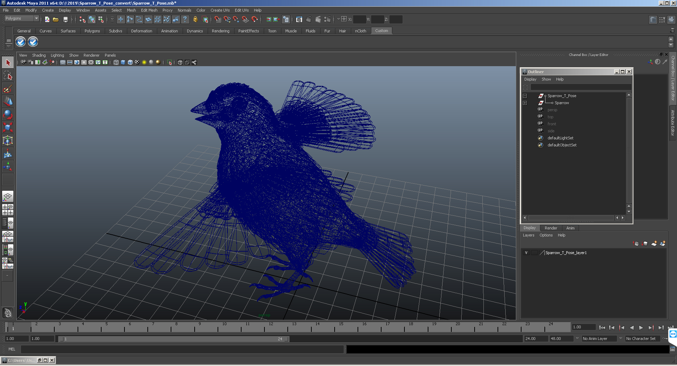Enable snap to curves magnet icon
The height and width of the screenshot is (366, 677).
tap(227, 19)
